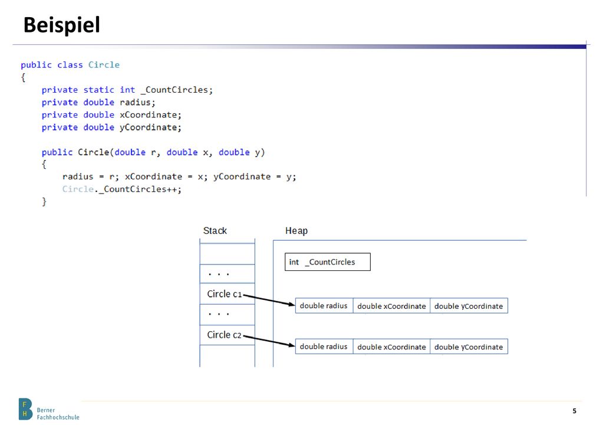Click the "Stack" diagram label
Image resolution: width=603 pixels, height=425 pixels.
(215, 231)
